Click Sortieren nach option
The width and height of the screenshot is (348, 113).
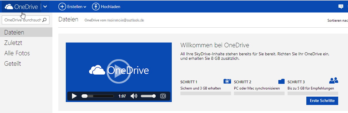click(338, 21)
